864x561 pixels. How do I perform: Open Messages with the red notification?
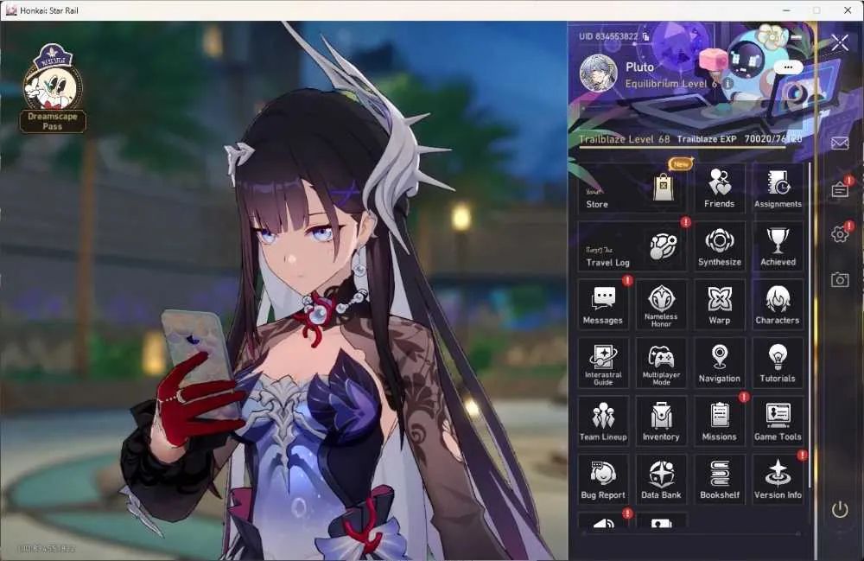(603, 305)
